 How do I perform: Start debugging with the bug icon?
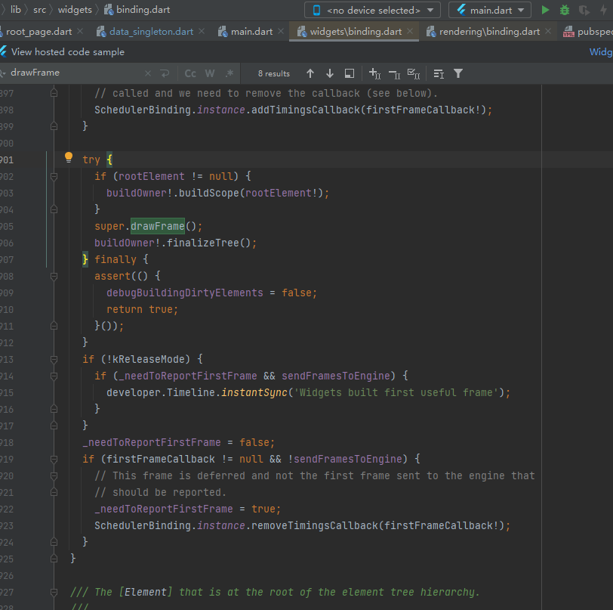coord(565,11)
